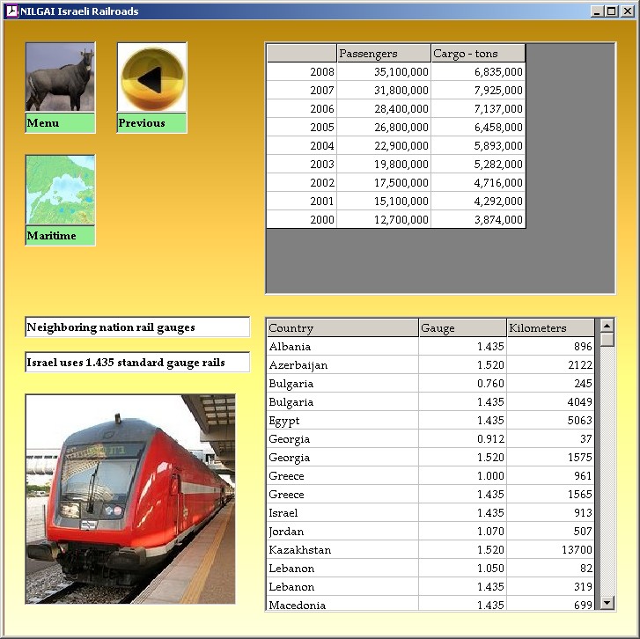The image size is (640, 639).
Task: Click the NILGAI application icon in title bar
Action: click(x=11, y=11)
